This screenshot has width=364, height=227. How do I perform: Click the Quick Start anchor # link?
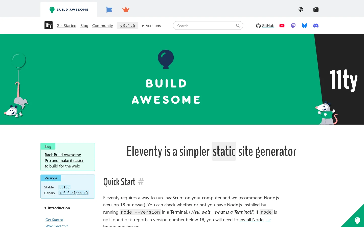[x=141, y=182]
